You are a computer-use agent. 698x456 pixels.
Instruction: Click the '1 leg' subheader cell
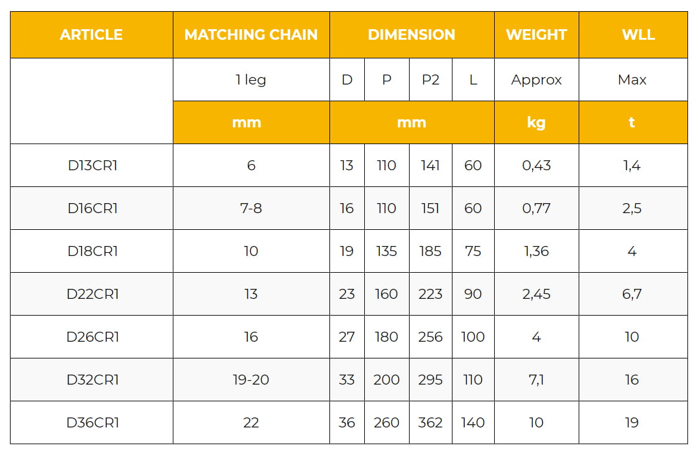click(251, 80)
